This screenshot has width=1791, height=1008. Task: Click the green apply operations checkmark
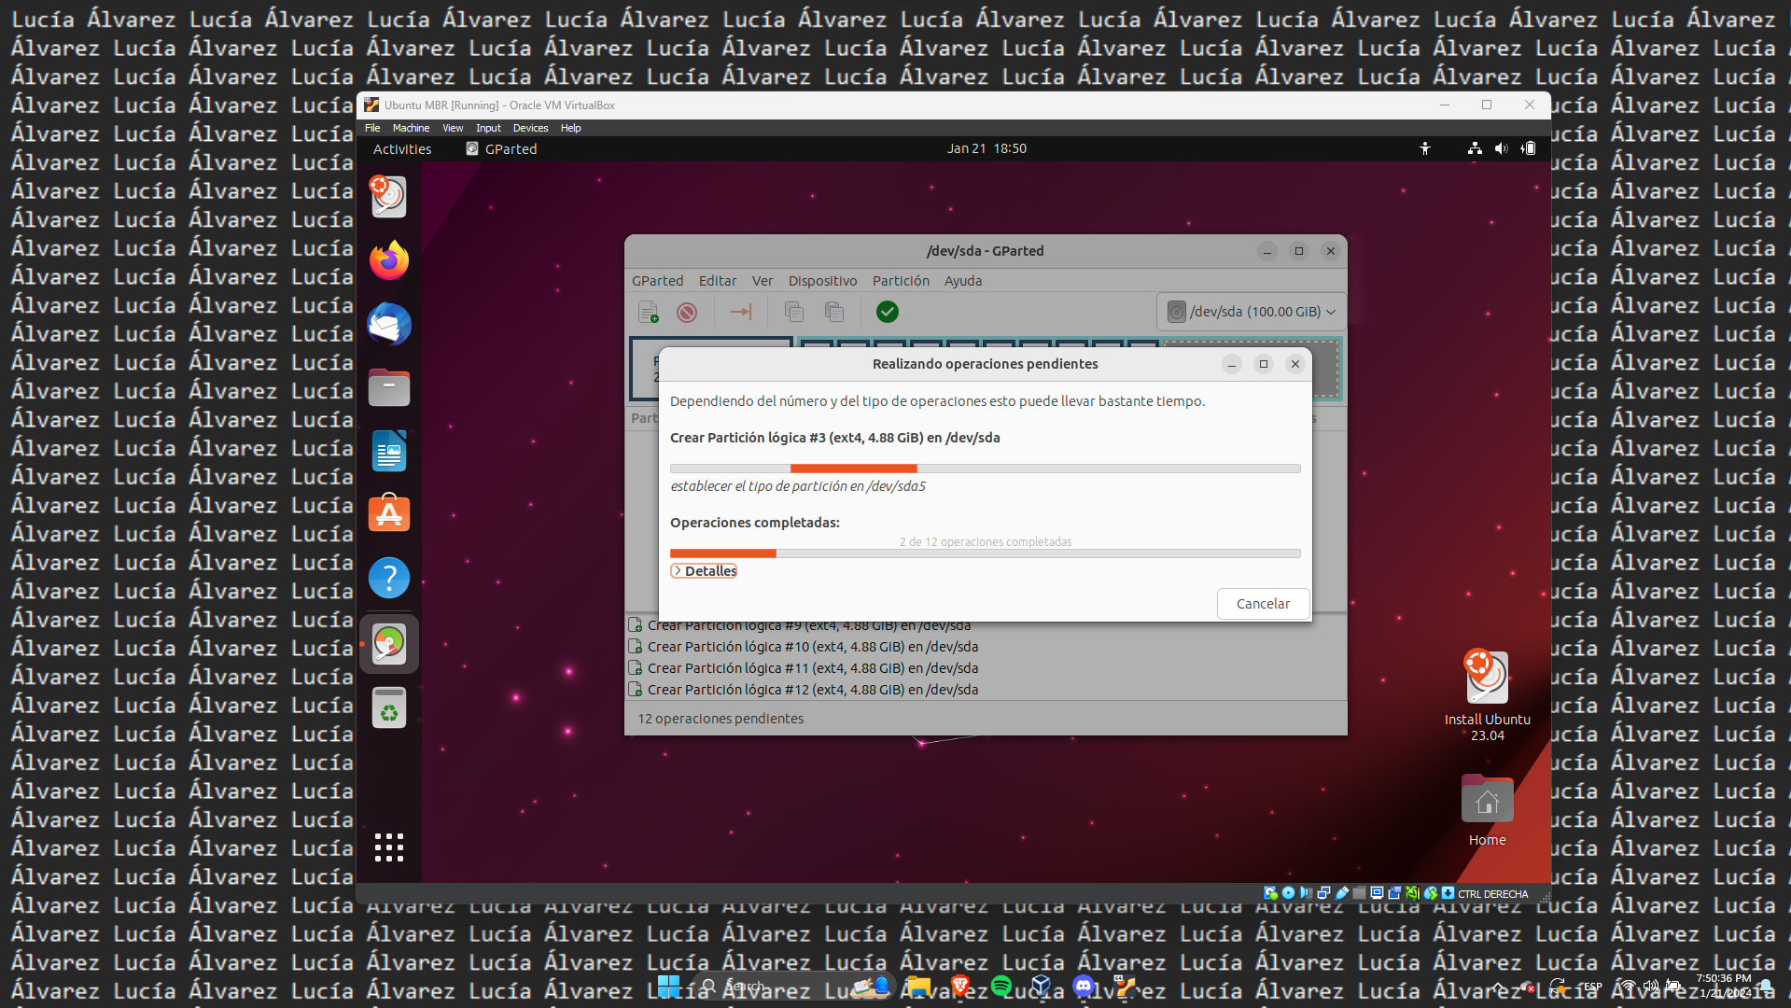click(x=888, y=312)
